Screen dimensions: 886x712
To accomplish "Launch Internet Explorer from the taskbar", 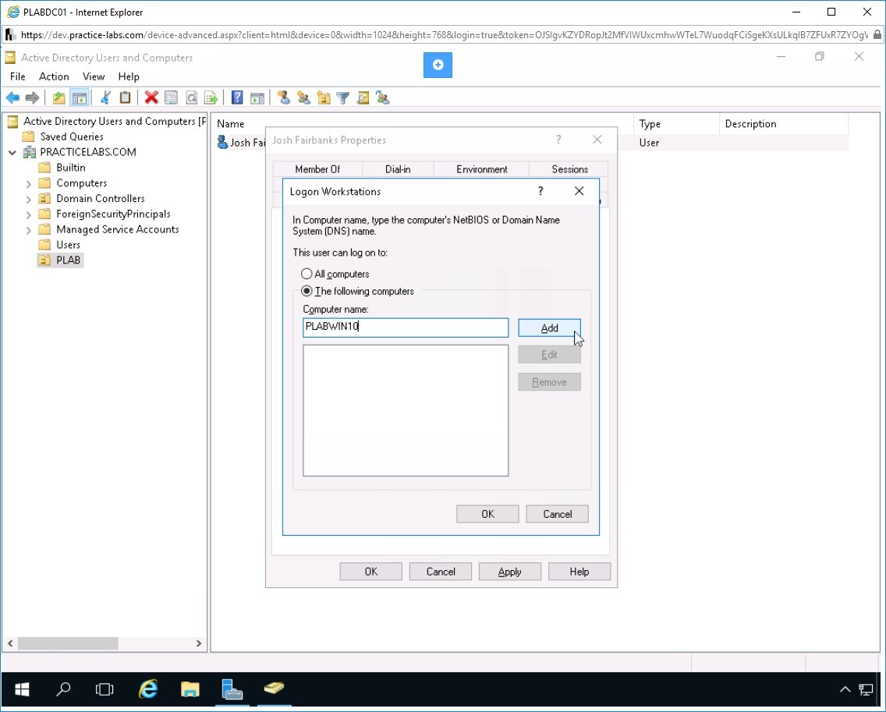I will tap(148, 689).
